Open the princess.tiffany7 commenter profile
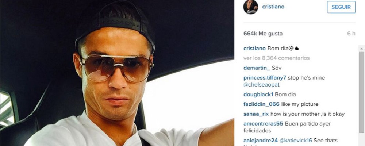 (265, 78)
